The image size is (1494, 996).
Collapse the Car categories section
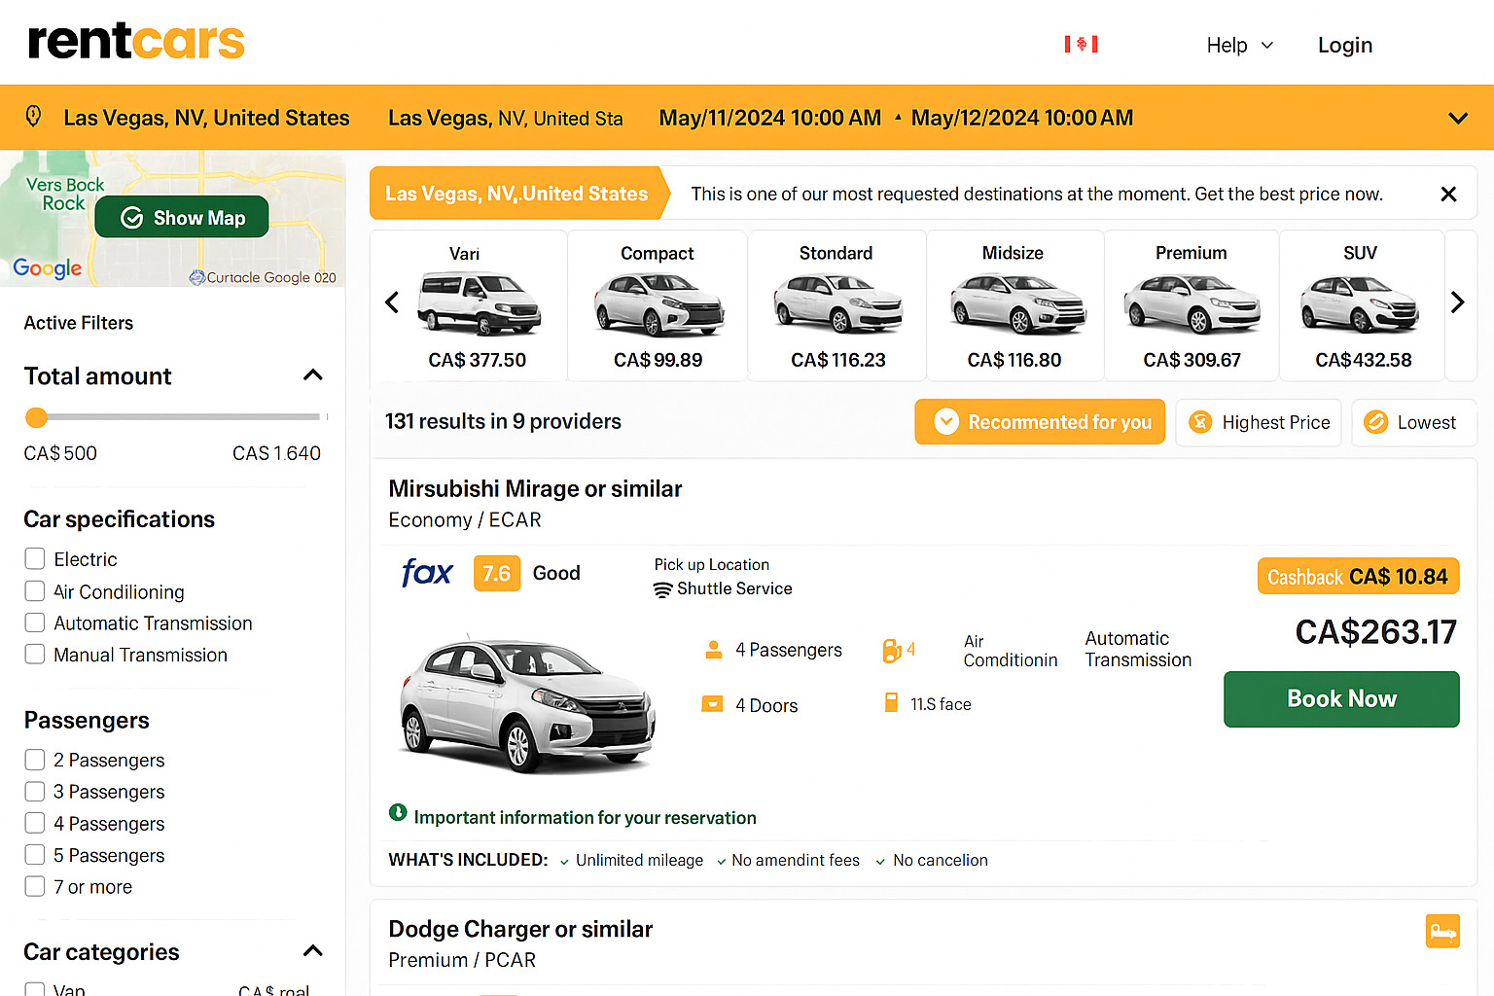(x=312, y=951)
